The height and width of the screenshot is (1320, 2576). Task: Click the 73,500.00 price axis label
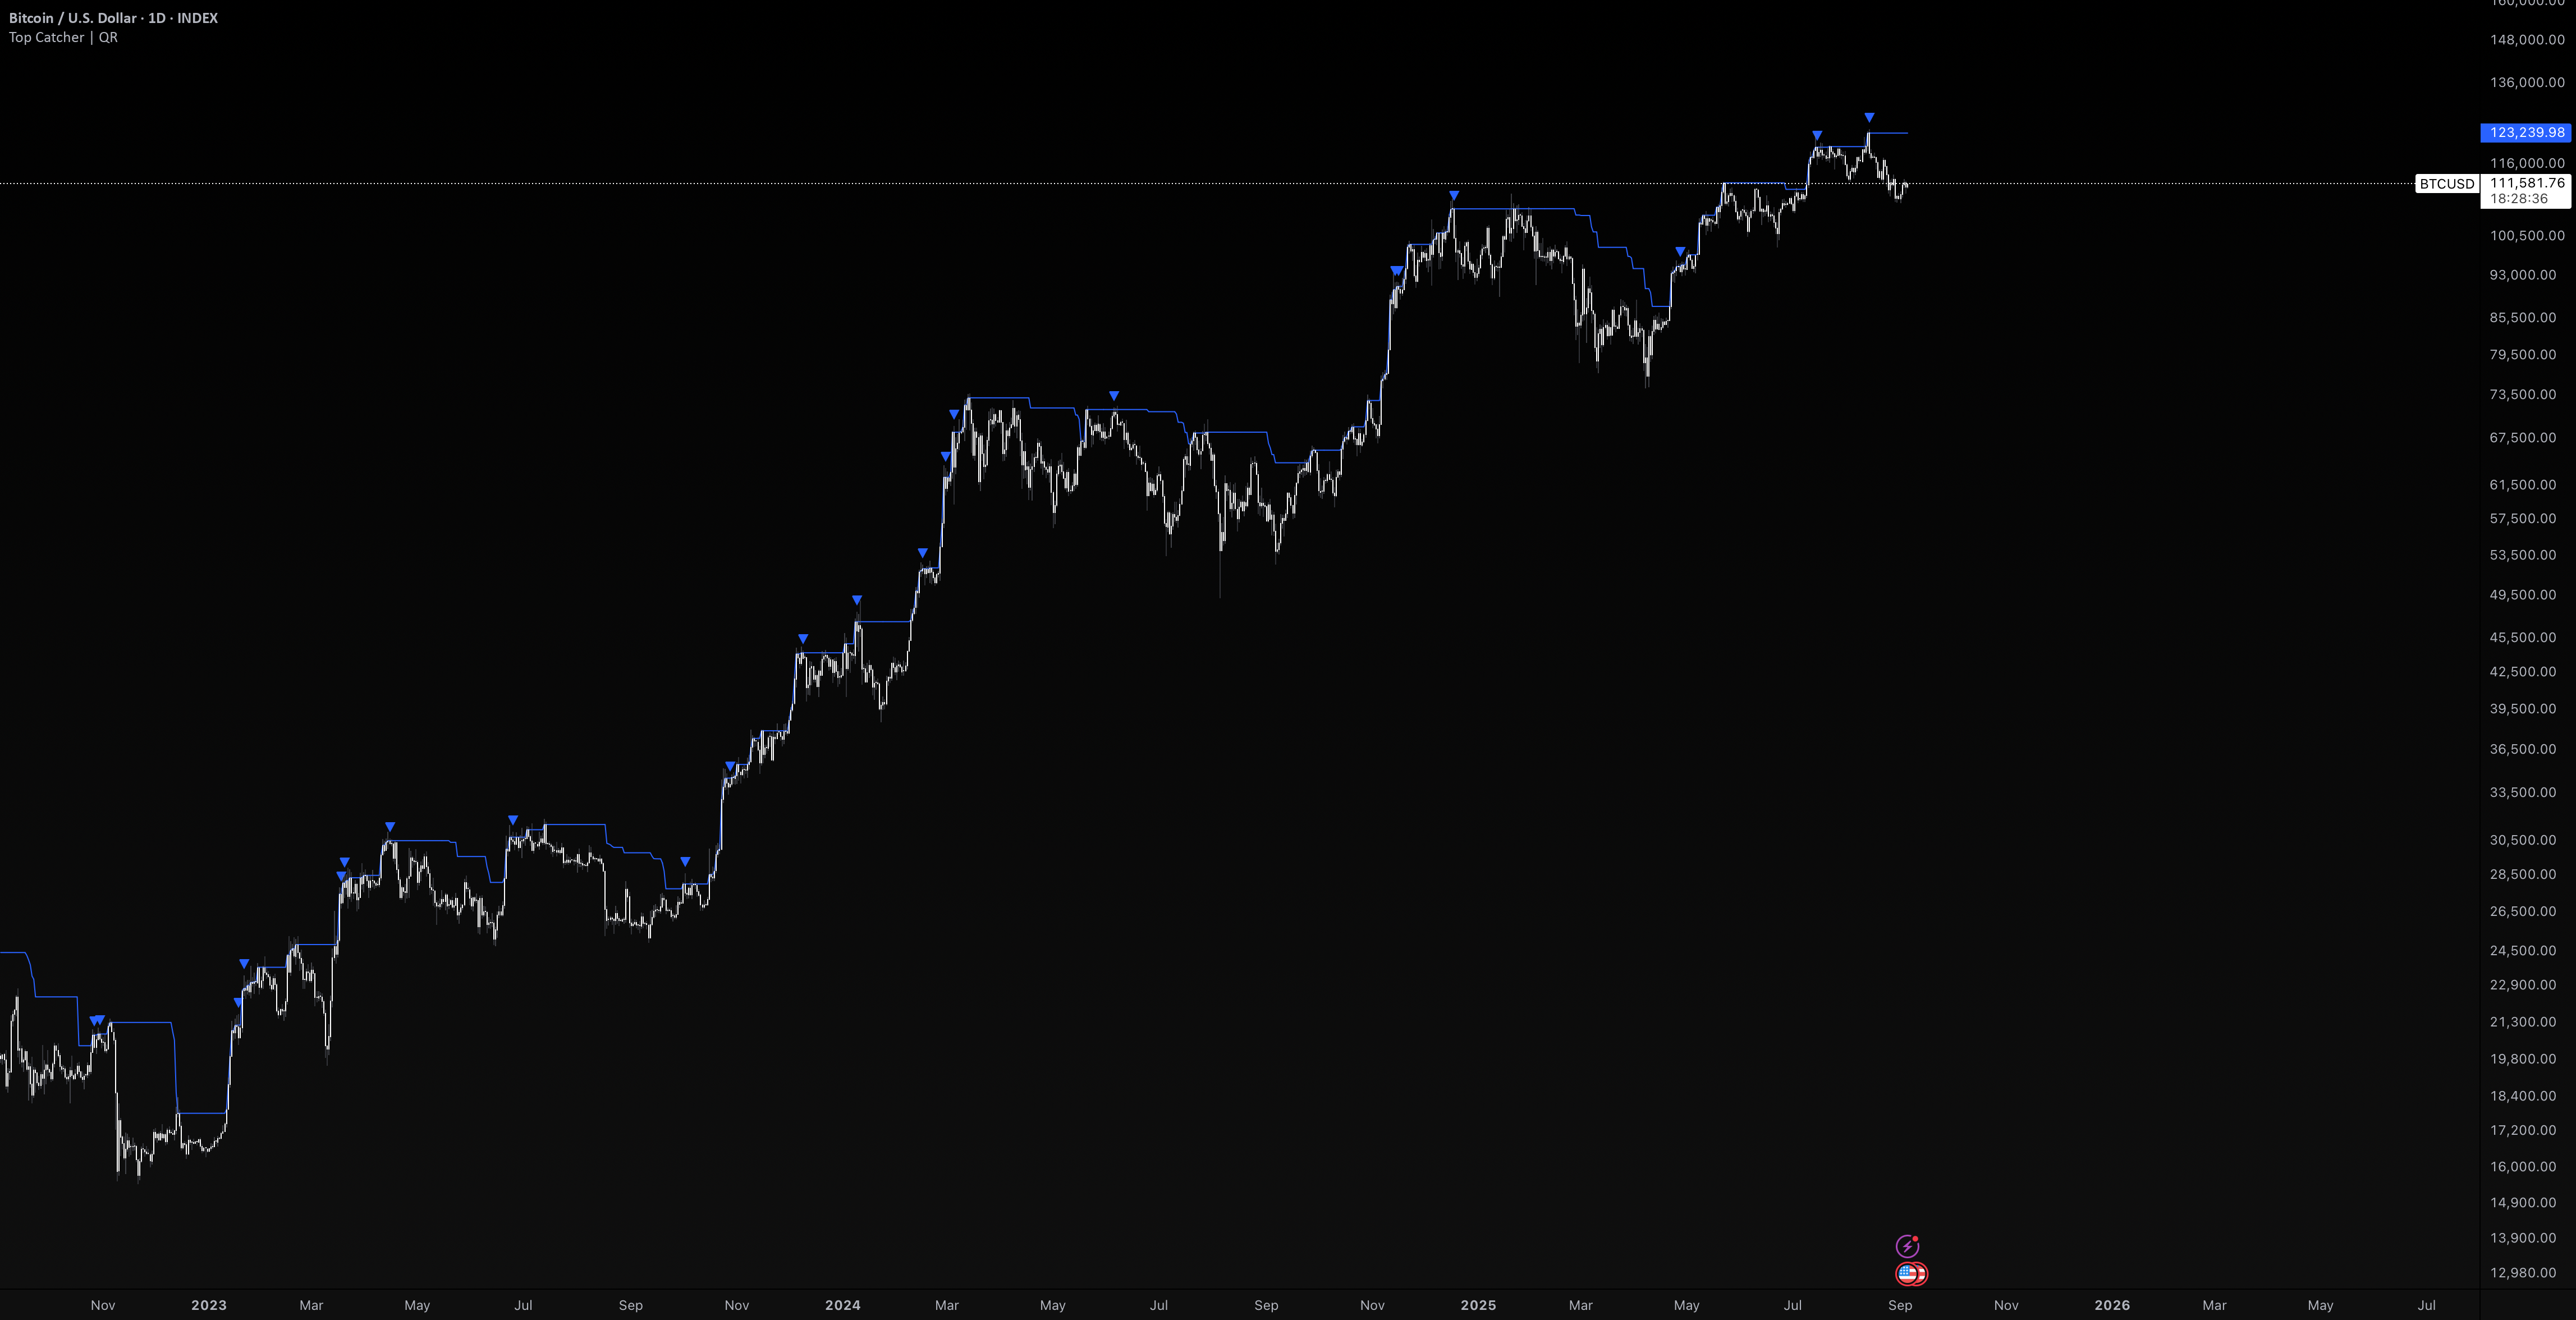[x=2523, y=394]
